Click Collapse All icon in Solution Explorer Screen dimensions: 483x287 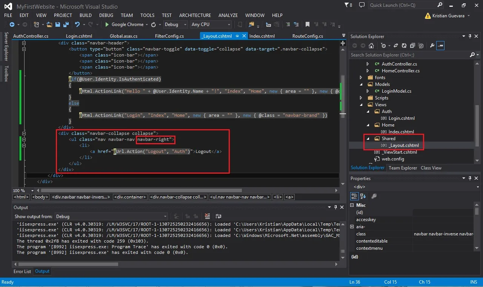[412, 46]
